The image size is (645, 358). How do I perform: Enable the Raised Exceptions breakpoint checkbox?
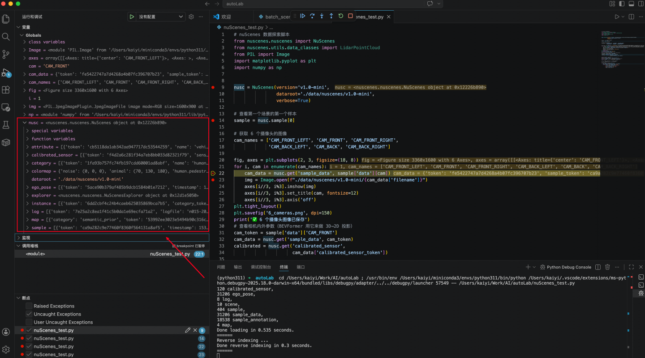(29, 306)
